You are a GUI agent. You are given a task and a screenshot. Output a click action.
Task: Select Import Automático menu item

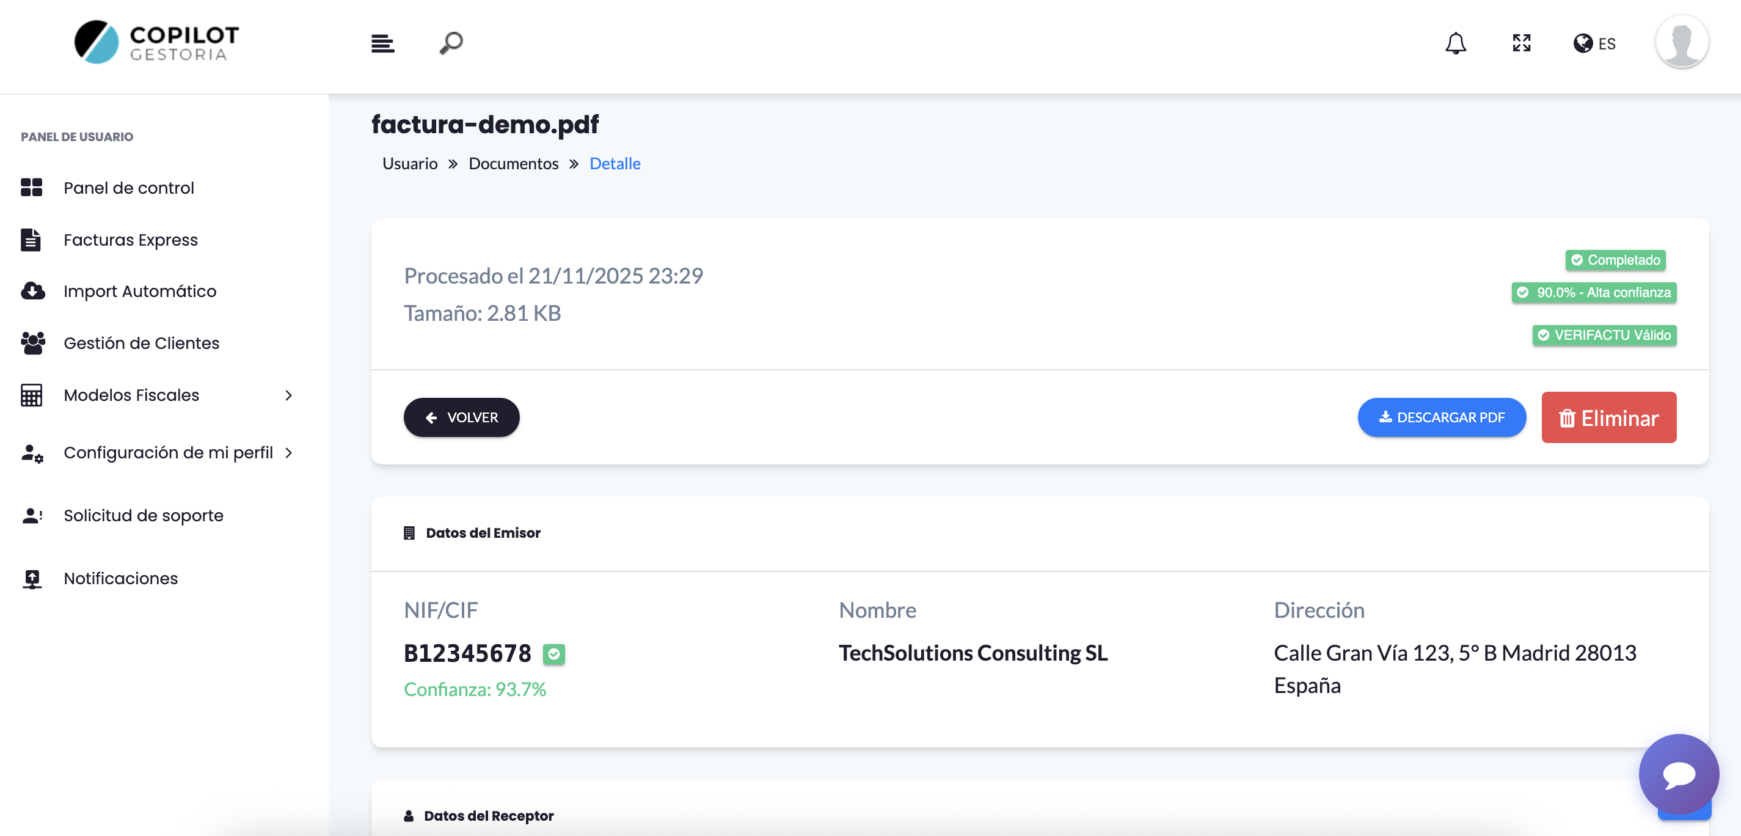coord(140,291)
